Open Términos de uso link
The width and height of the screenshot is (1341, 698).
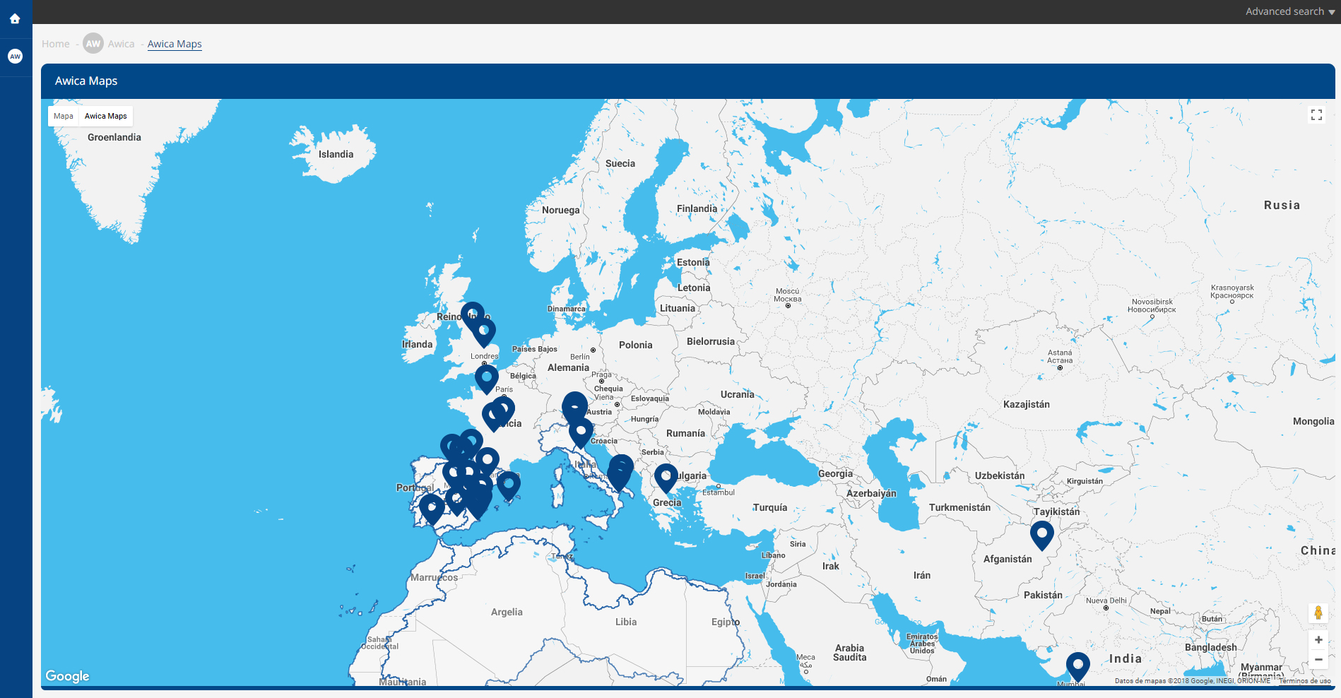[1304, 681]
